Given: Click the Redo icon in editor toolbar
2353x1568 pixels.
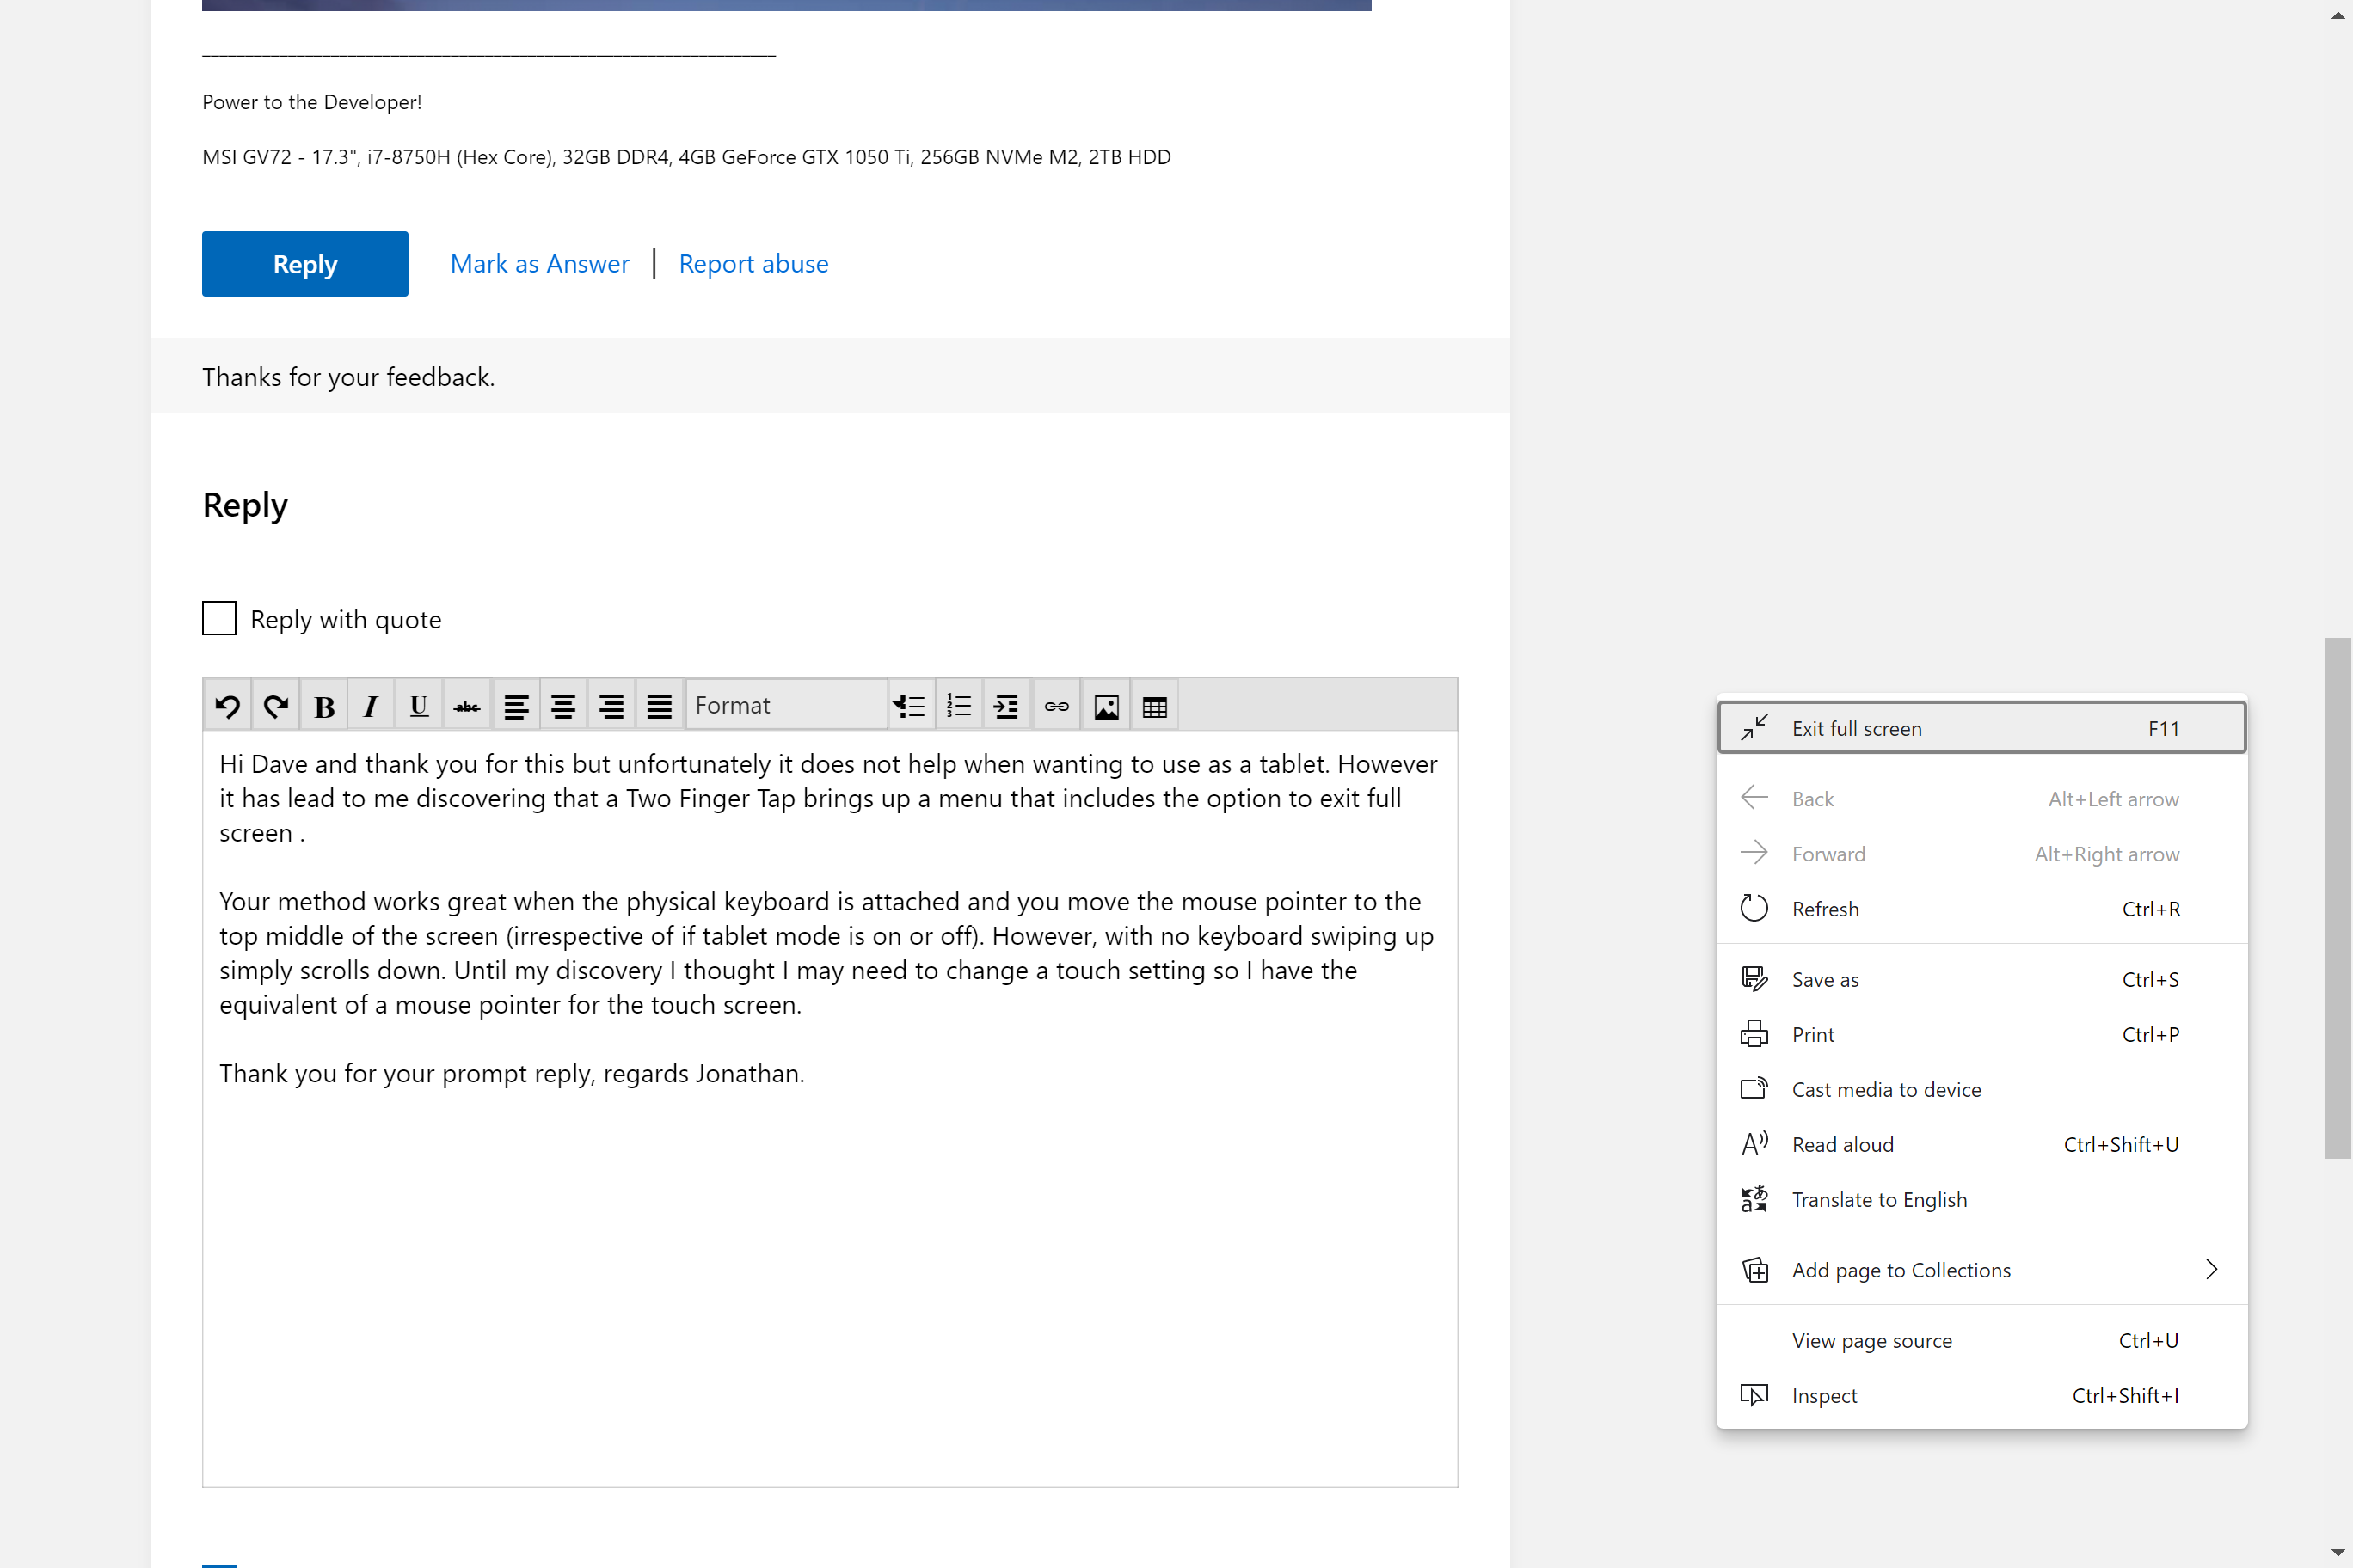Looking at the screenshot, I should point(275,706).
